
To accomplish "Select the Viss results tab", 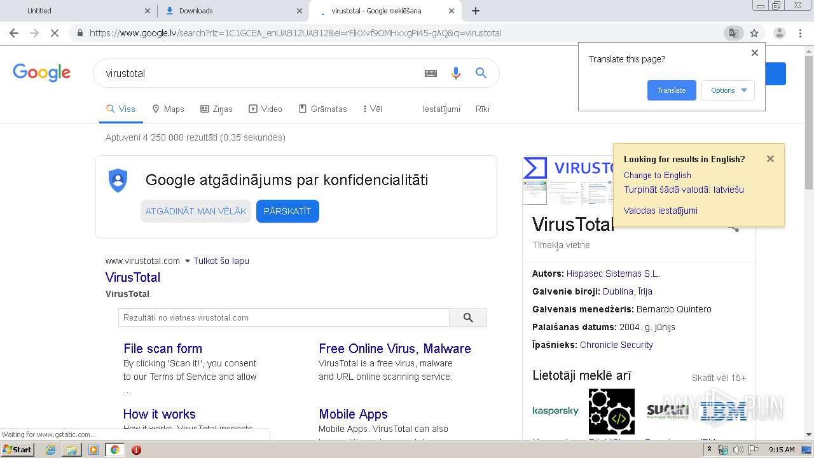I will coord(121,109).
